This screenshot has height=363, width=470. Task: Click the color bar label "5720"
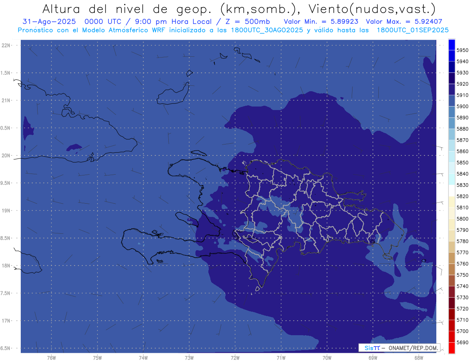(462, 309)
